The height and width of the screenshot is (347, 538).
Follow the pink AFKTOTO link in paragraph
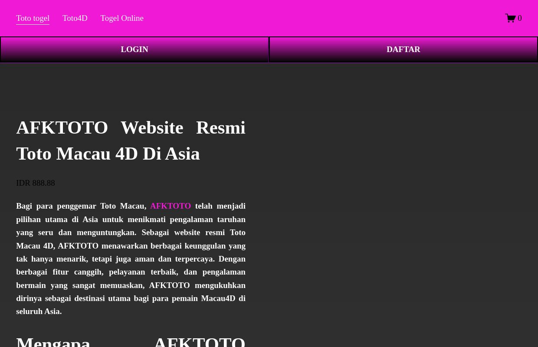click(x=171, y=206)
